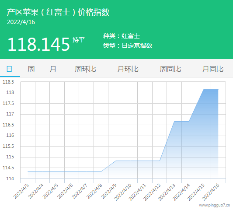Click the 2022/4/16 date under the title

[21, 22]
